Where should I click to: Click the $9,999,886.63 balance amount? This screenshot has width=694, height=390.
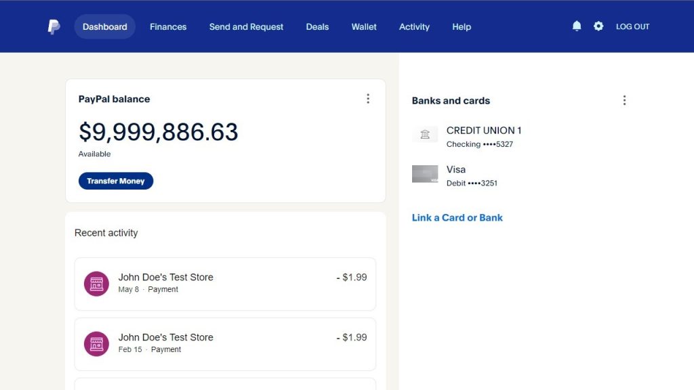[x=159, y=132]
